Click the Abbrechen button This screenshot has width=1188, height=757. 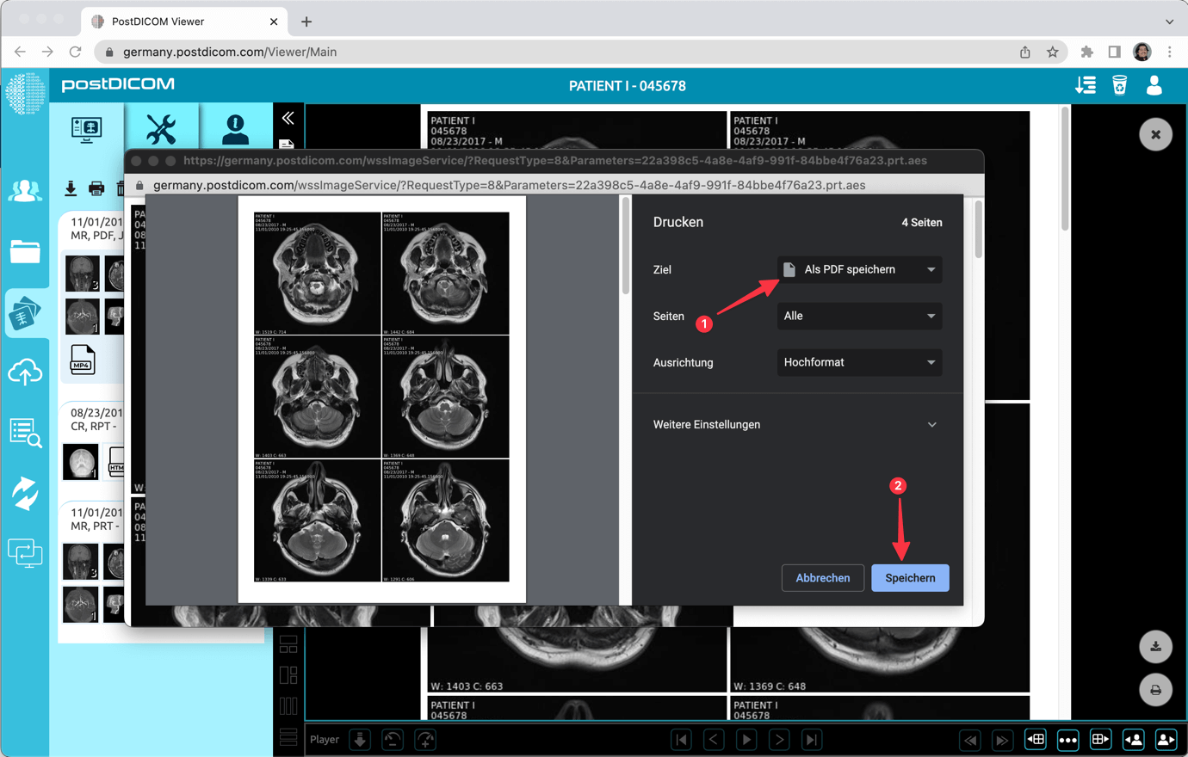(822, 578)
